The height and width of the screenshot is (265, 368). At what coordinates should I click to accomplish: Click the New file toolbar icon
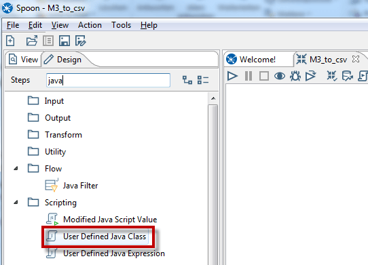10,41
